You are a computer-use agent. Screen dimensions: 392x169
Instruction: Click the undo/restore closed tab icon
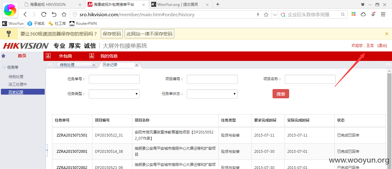[54, 14]
